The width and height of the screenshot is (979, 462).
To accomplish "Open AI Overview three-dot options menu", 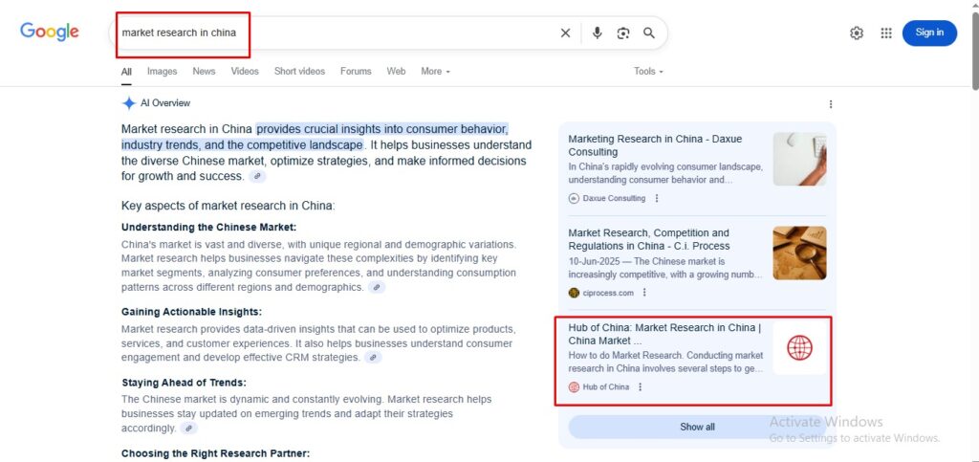I will point(831,104).
